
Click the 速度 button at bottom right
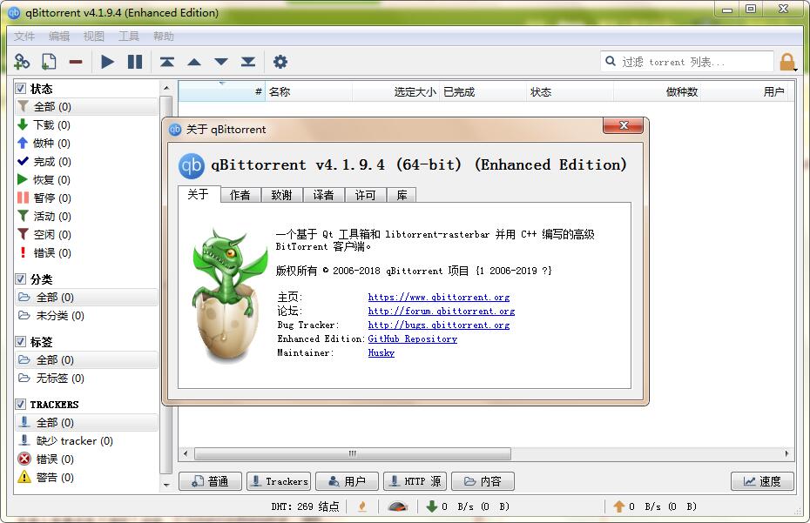click(761, 481)
